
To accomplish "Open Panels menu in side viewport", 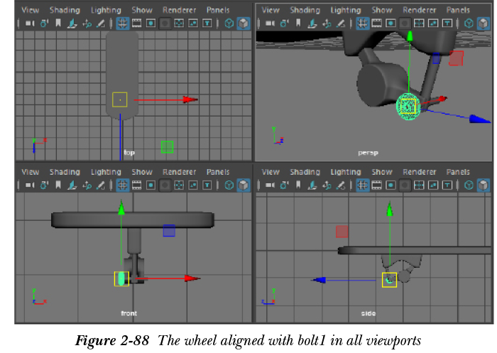I will click(458, 172).
